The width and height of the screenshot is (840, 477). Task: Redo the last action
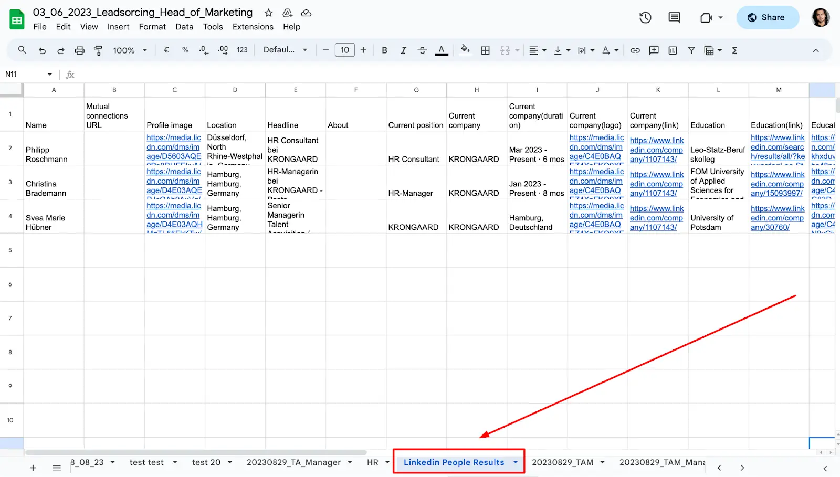tap(61, 50)
